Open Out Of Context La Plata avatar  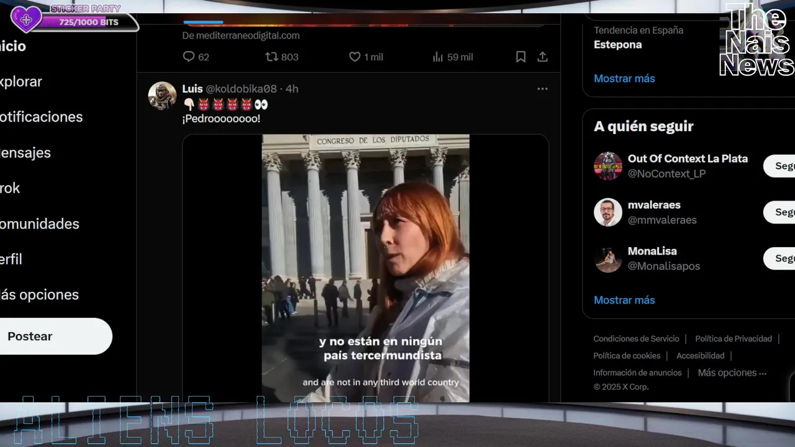click(x=608, y=166)
